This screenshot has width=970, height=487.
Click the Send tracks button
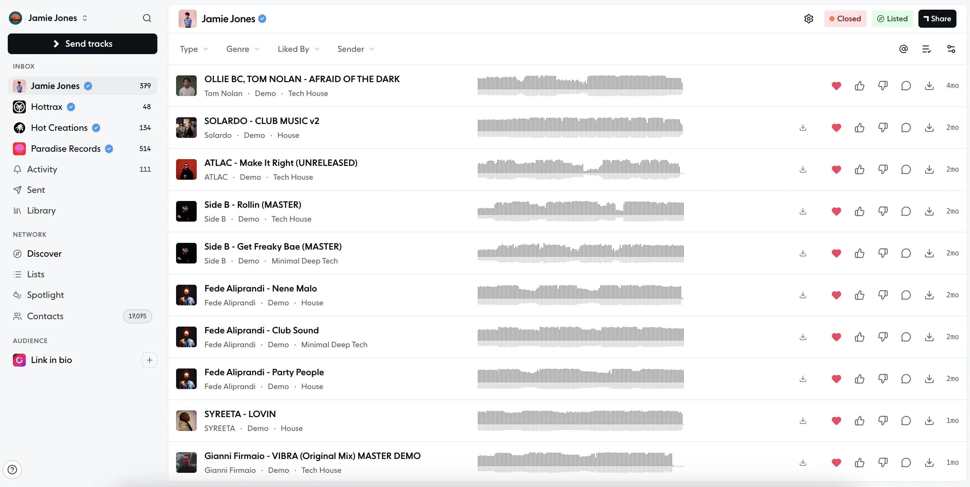click(x=83, y=43)
